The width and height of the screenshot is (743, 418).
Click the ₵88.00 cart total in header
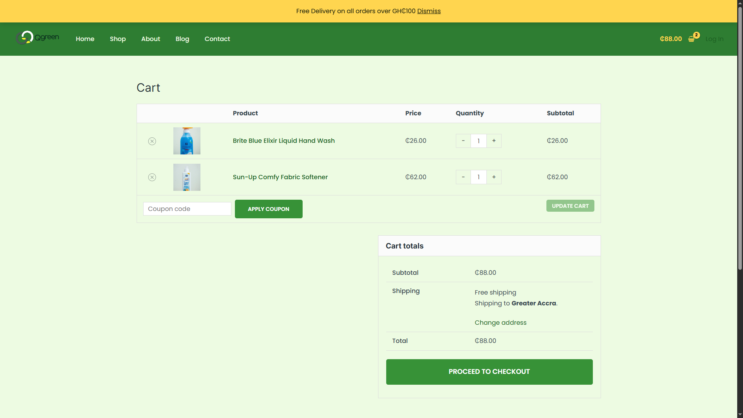tap(671, 39)
